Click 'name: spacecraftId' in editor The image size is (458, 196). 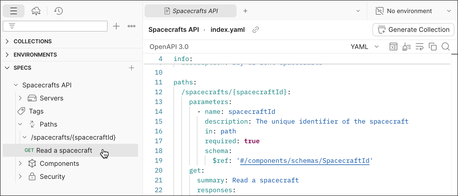point(240,112)
